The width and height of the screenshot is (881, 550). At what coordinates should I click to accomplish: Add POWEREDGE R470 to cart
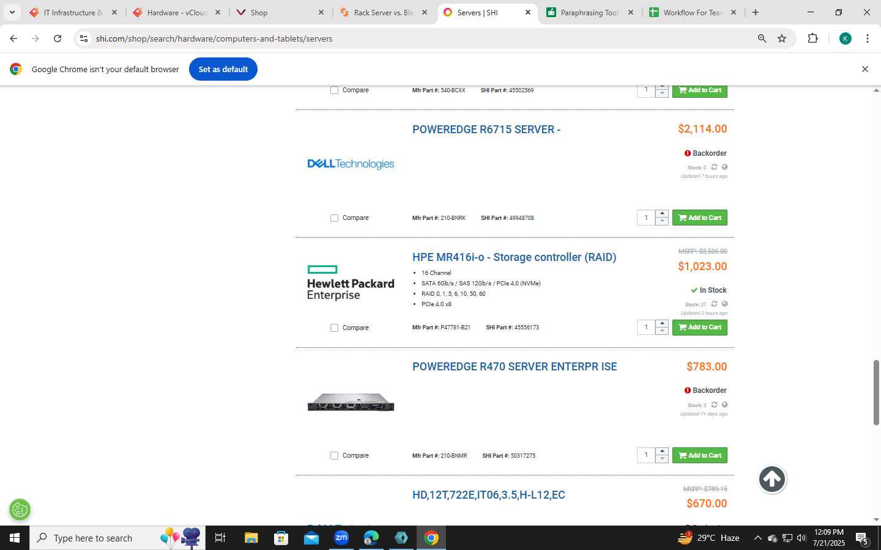coord(700,455)
